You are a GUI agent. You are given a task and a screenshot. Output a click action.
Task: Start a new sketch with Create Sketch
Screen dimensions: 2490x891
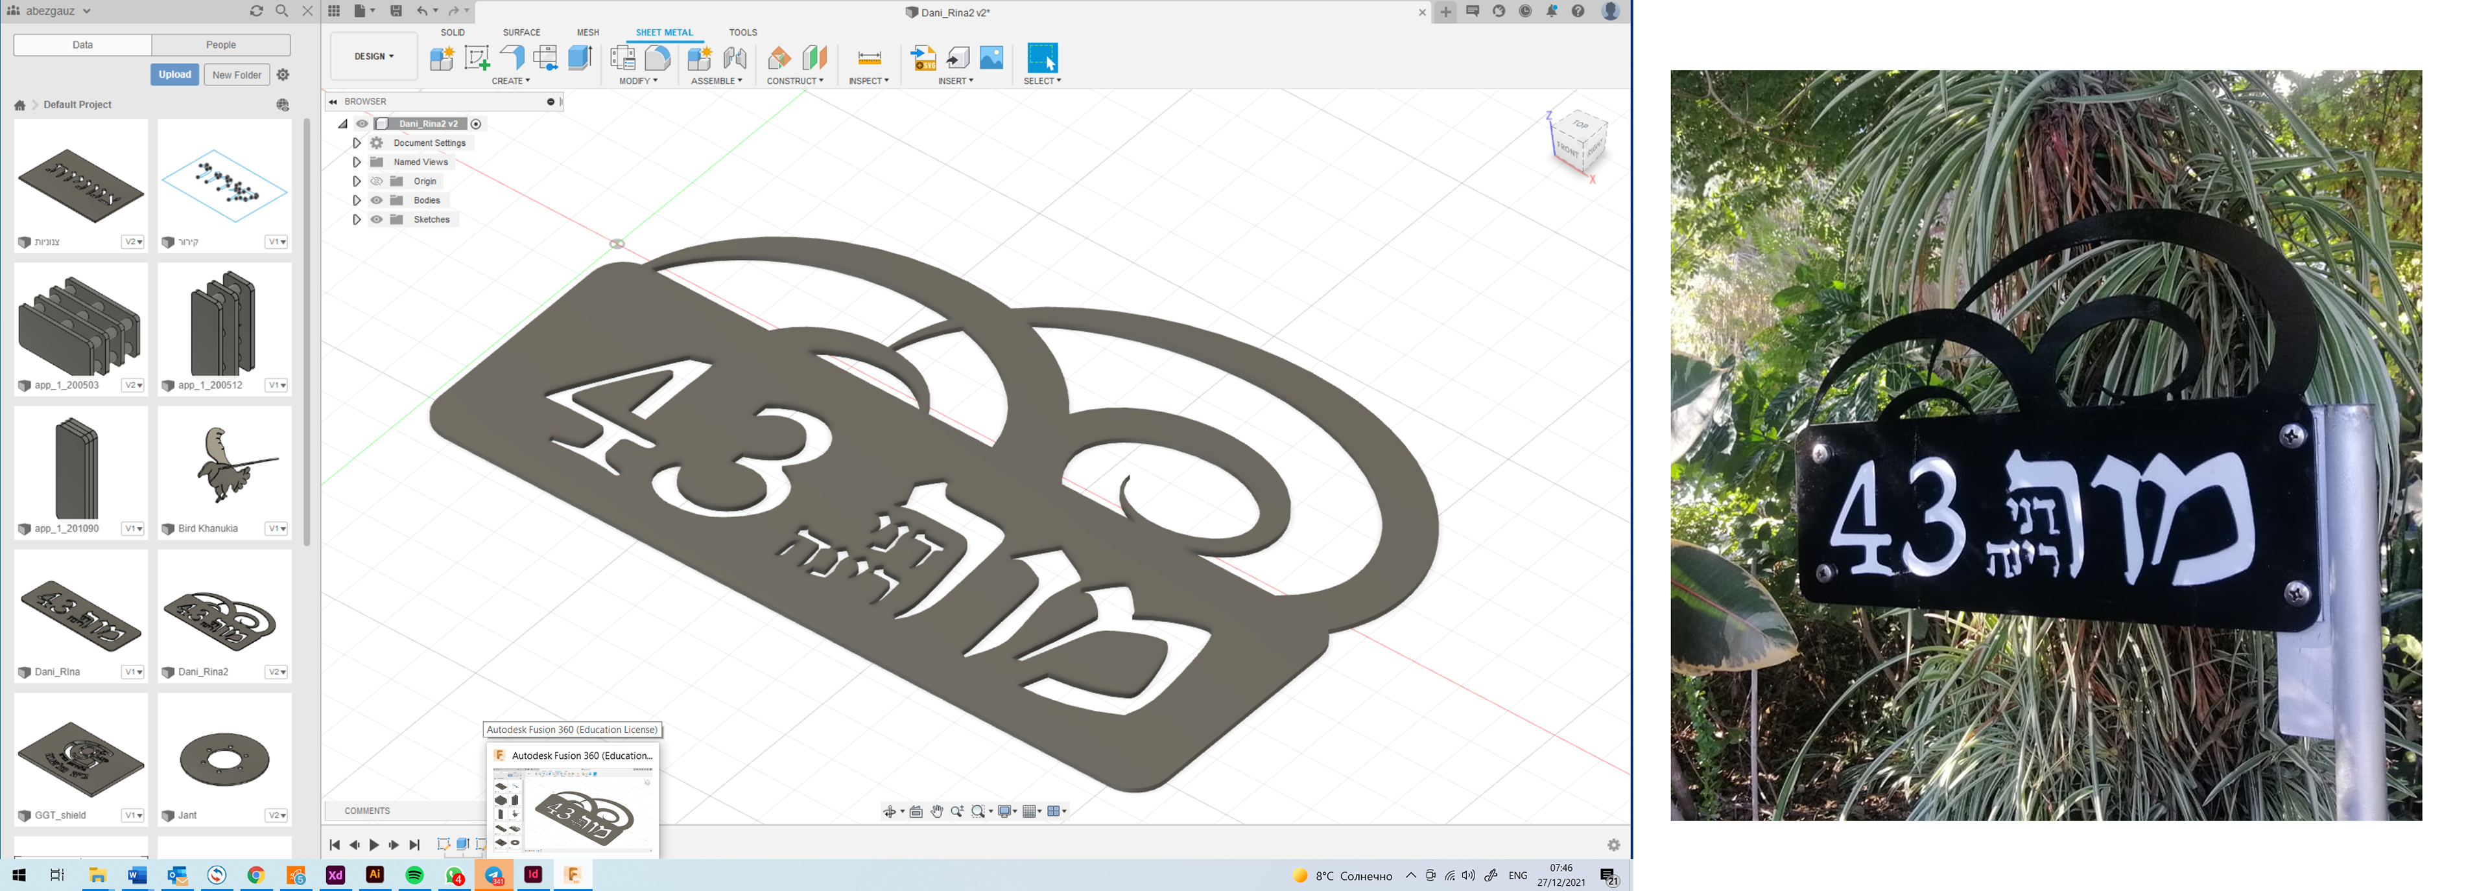pyautogui.click(x=477, y=58)
